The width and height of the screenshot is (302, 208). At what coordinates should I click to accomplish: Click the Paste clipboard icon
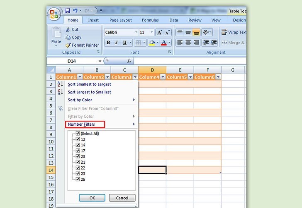(56, 33)
